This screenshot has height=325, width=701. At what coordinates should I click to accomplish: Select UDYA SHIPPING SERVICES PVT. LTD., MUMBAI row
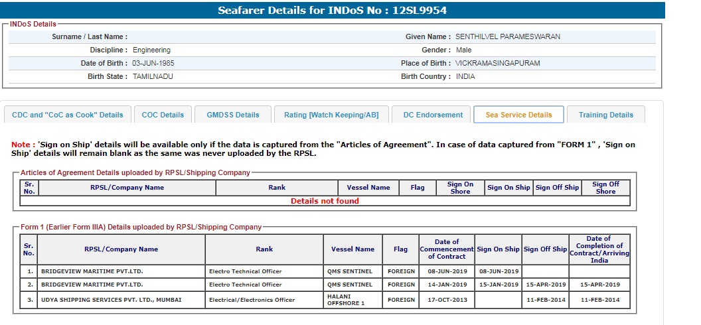(111, 300)
